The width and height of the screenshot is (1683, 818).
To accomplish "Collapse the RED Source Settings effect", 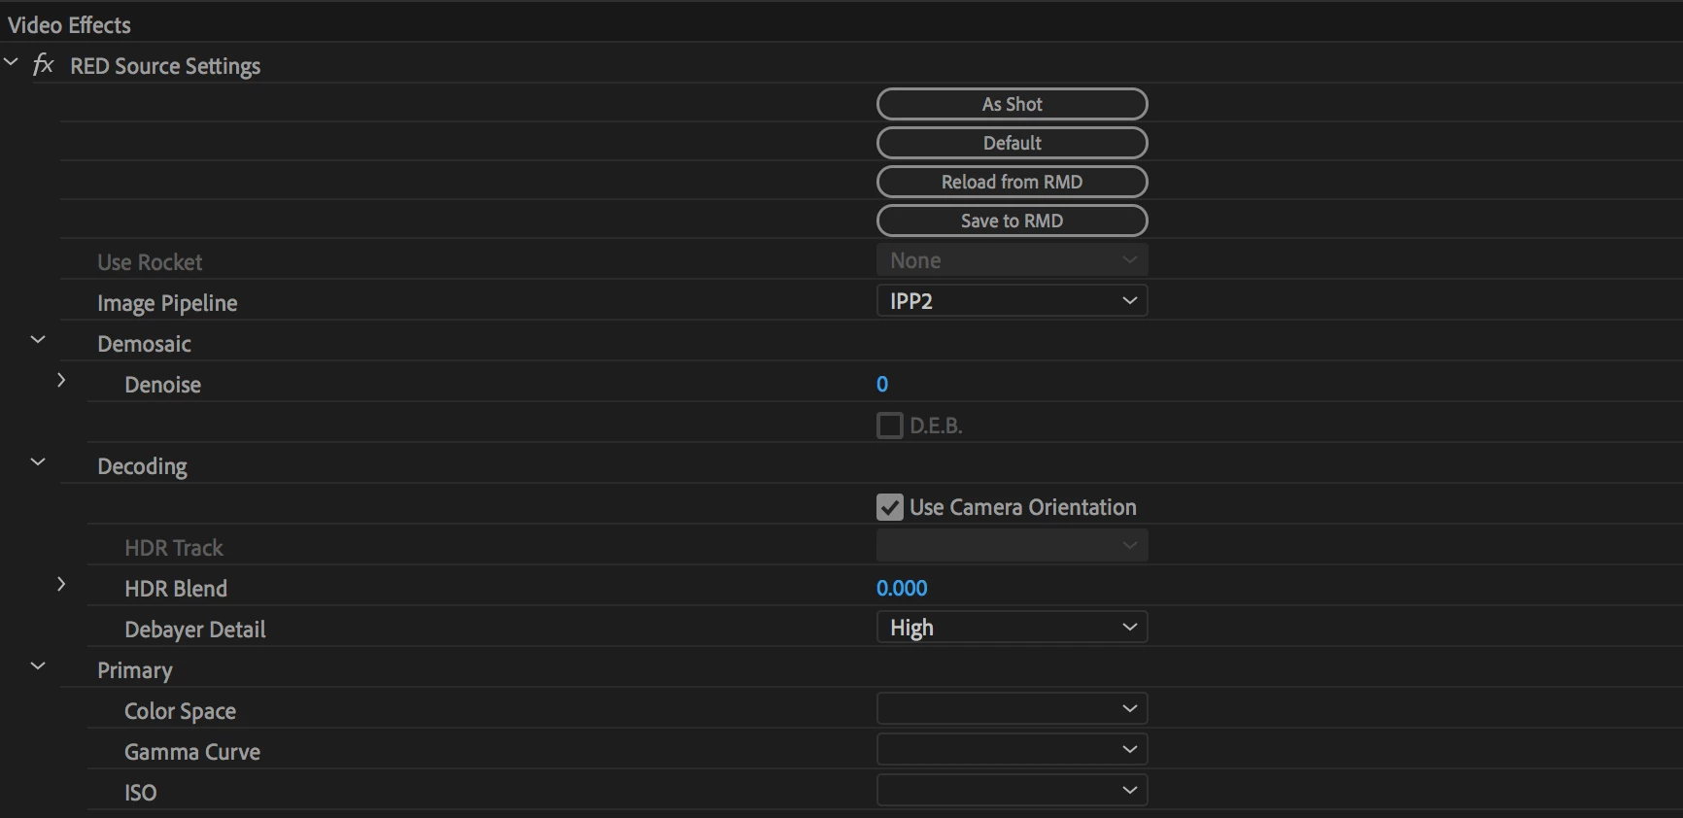I will tap(12, 62).
